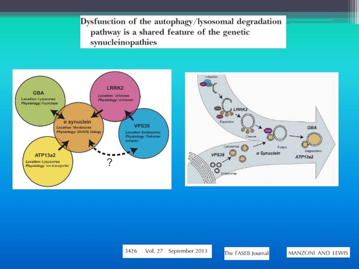Click the 'Fusion' label in the pathway figure
This screenshot has width=359, height=269.
pyautogui.click(x=282, y=147)
